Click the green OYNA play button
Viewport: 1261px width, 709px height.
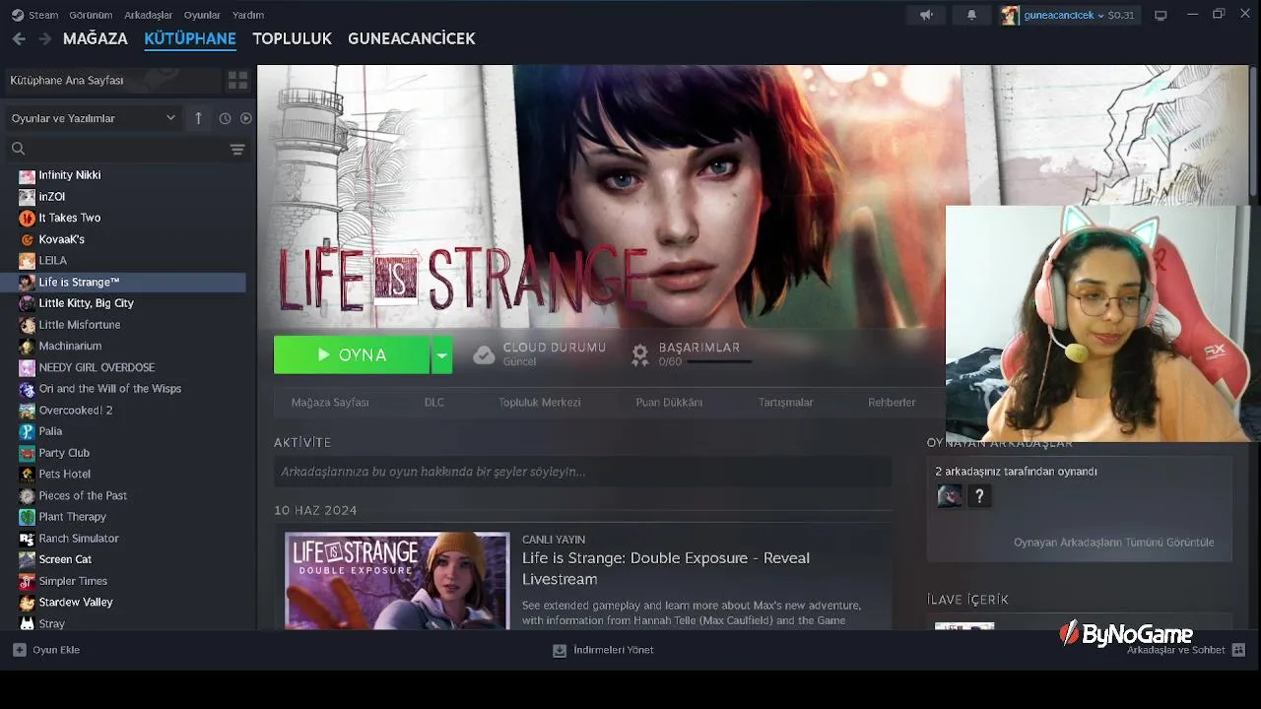click(352, 354)
